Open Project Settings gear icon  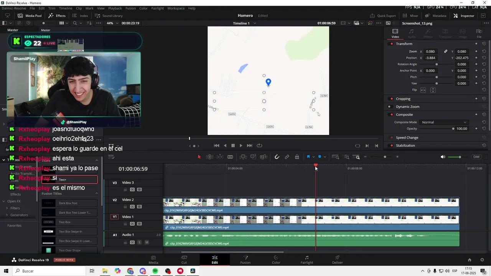482,260
